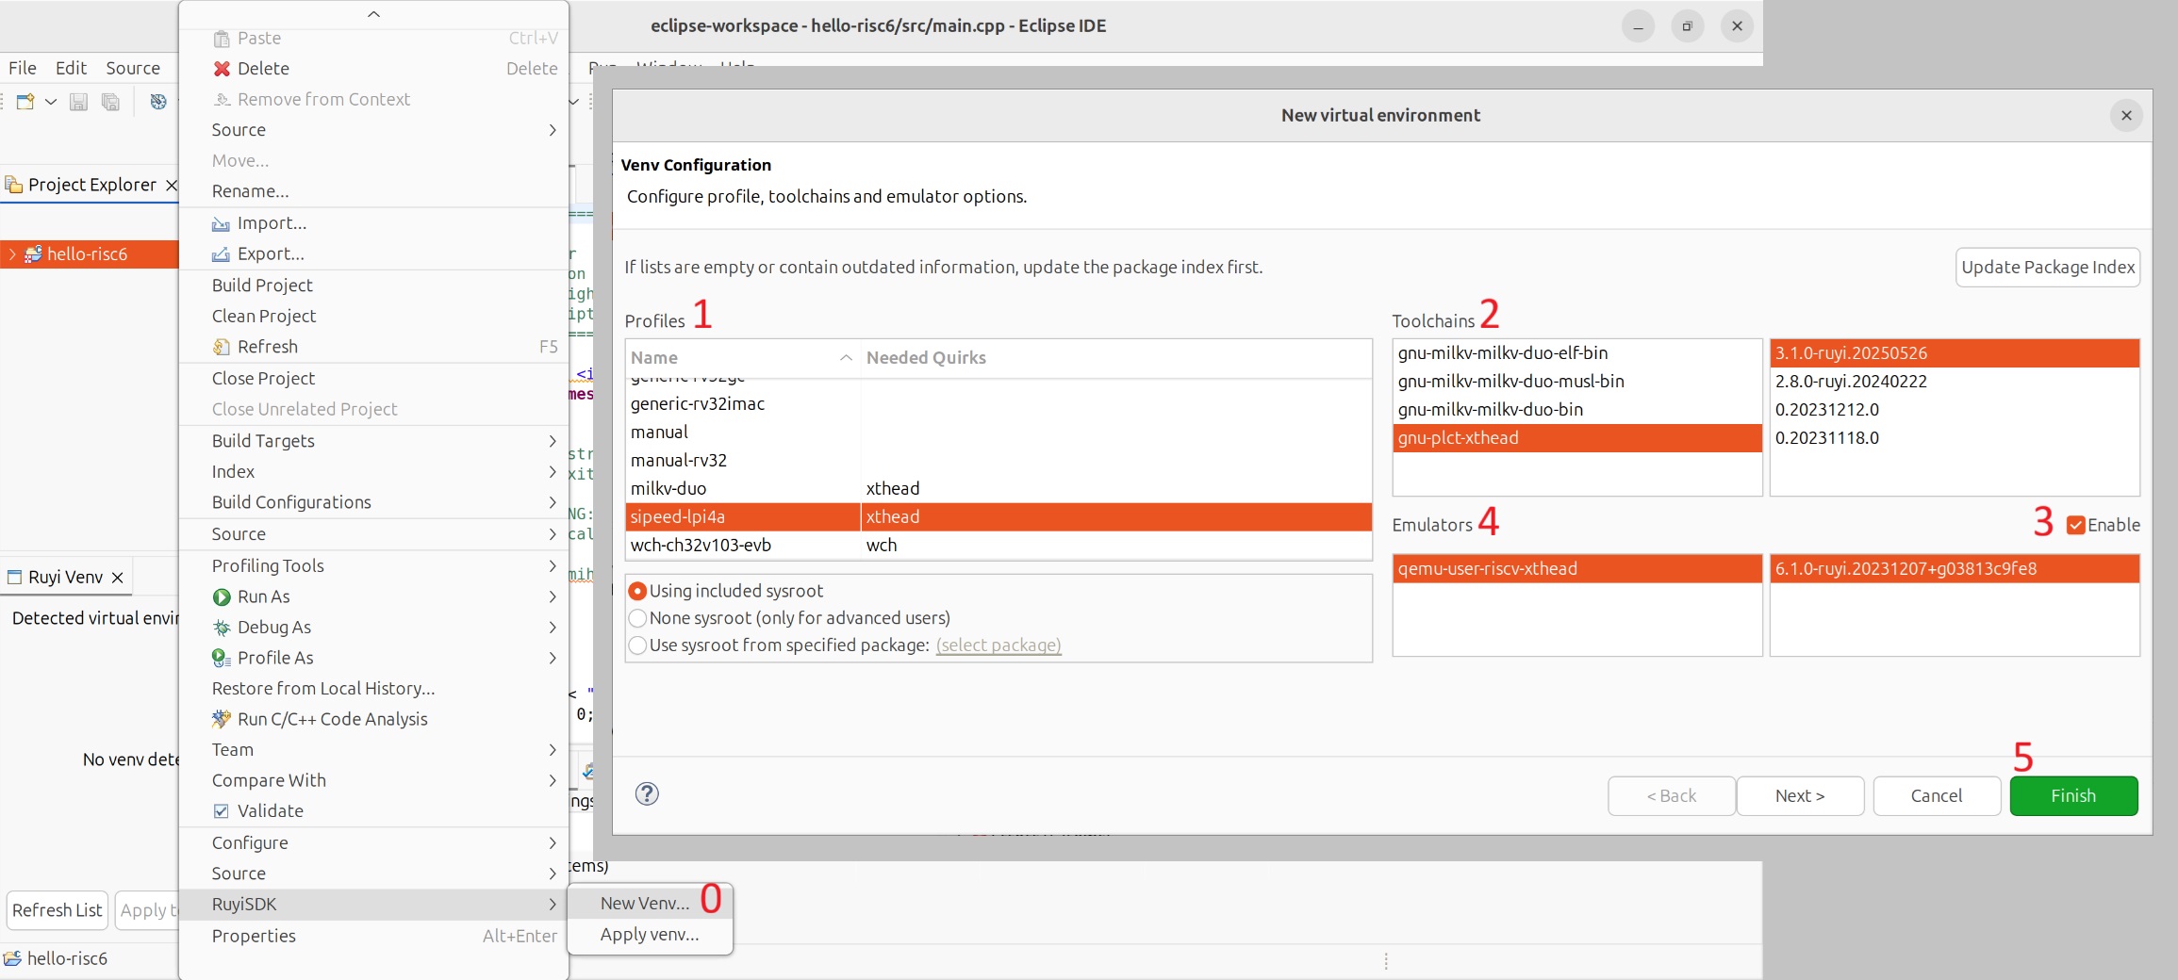
Task: Click the Import icon in context menu
Action: 221,223
